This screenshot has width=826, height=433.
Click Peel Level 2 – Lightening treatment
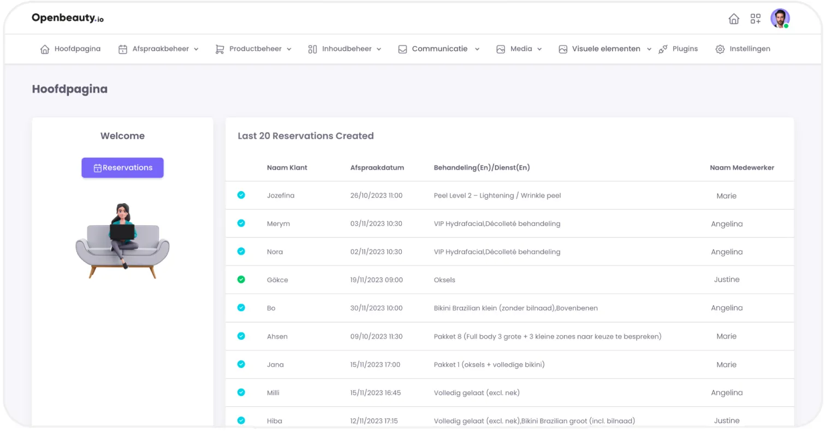[497, 195]
